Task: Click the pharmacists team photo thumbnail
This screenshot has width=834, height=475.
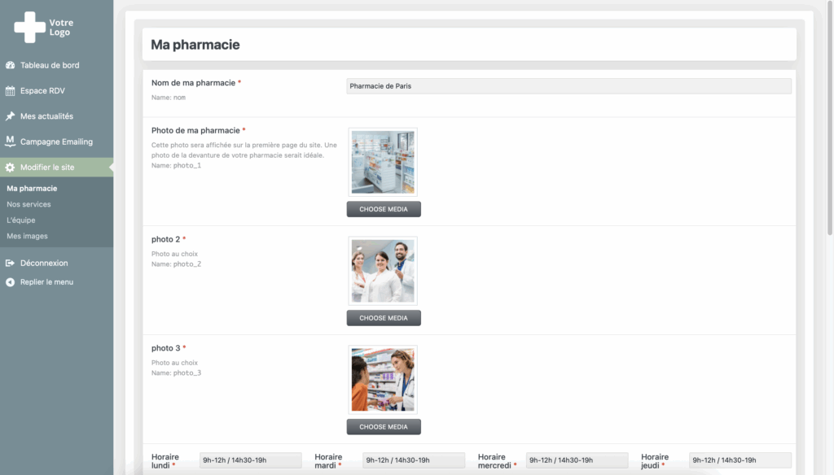Action: tap(383, 271)
